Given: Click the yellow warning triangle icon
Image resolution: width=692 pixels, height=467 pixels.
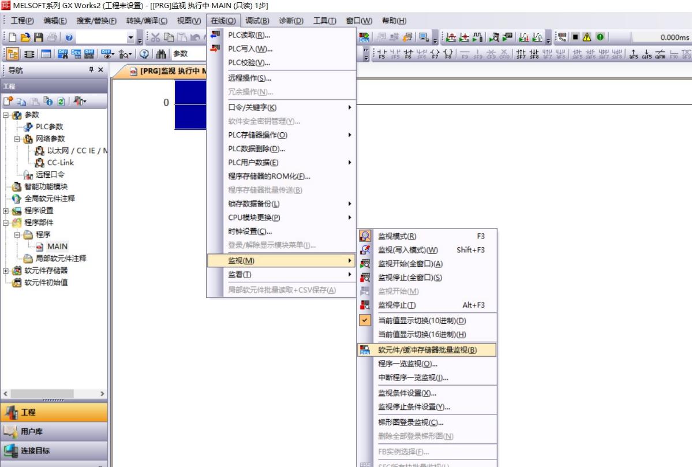Looking at the screenshot, I should [x=587, y=37].
